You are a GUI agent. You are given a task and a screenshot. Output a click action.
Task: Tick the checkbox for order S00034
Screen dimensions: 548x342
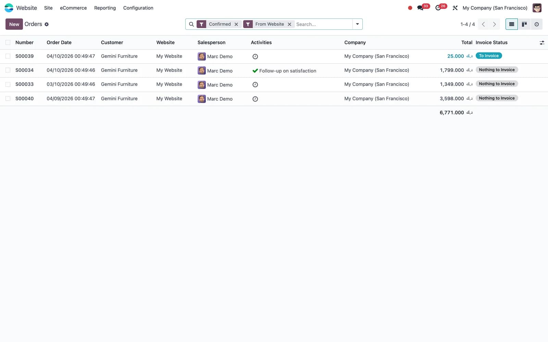8,70
